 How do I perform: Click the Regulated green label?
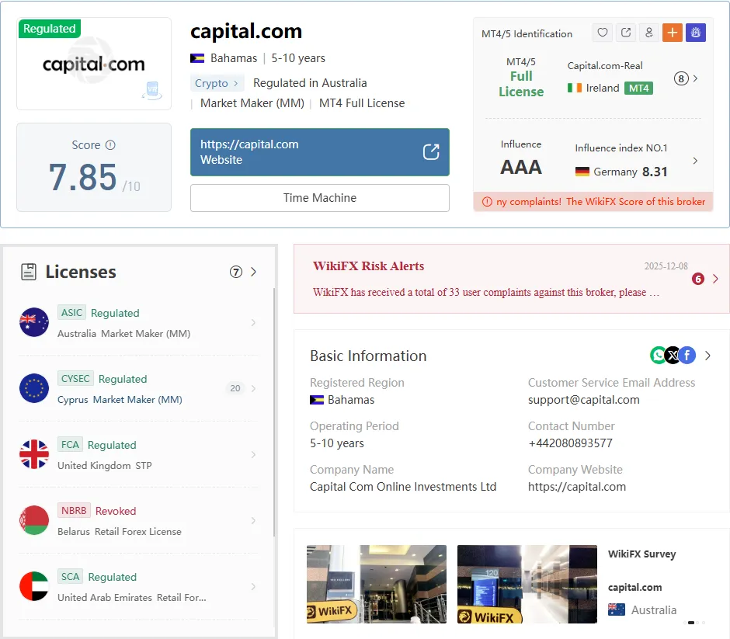tap(50, 29)
